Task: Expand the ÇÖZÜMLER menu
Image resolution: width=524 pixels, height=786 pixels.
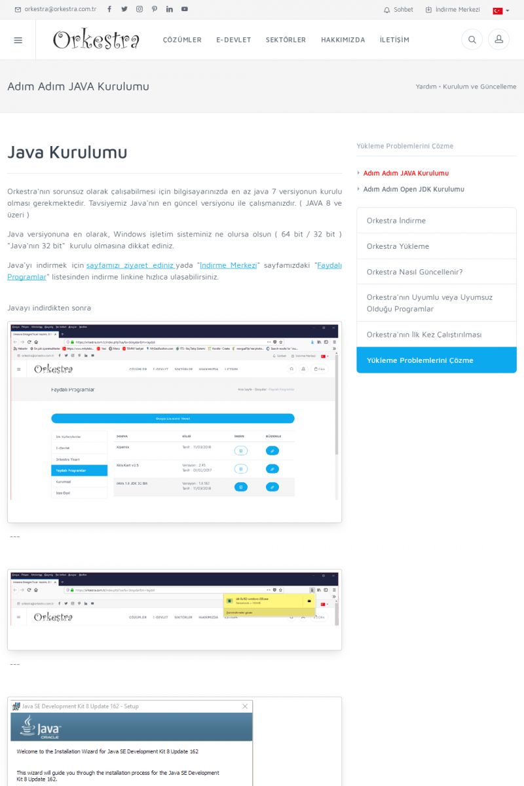Action: (x=182, y=40)
